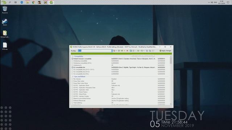232x130 pixels.
Task: Click the settings list scrollbar down arrow
Action: [171, 104]
